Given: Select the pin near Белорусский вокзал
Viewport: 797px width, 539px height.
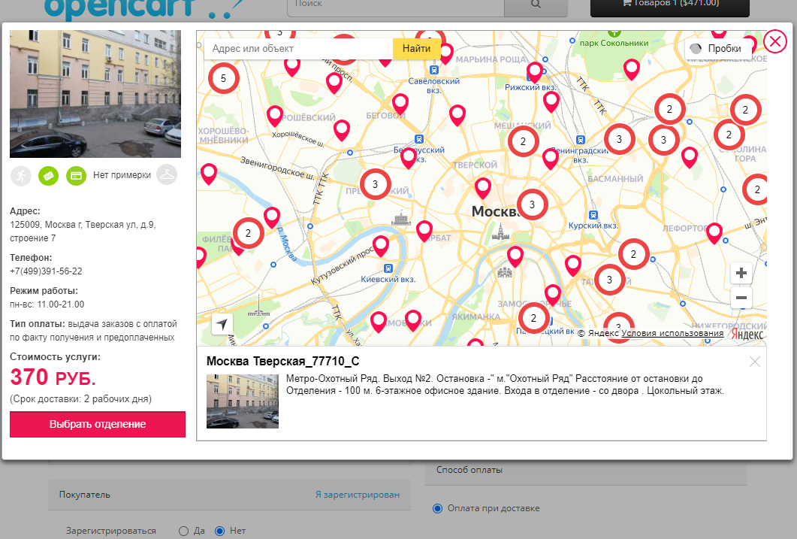Looking at the screenshot, I should [x=409, y=157].
